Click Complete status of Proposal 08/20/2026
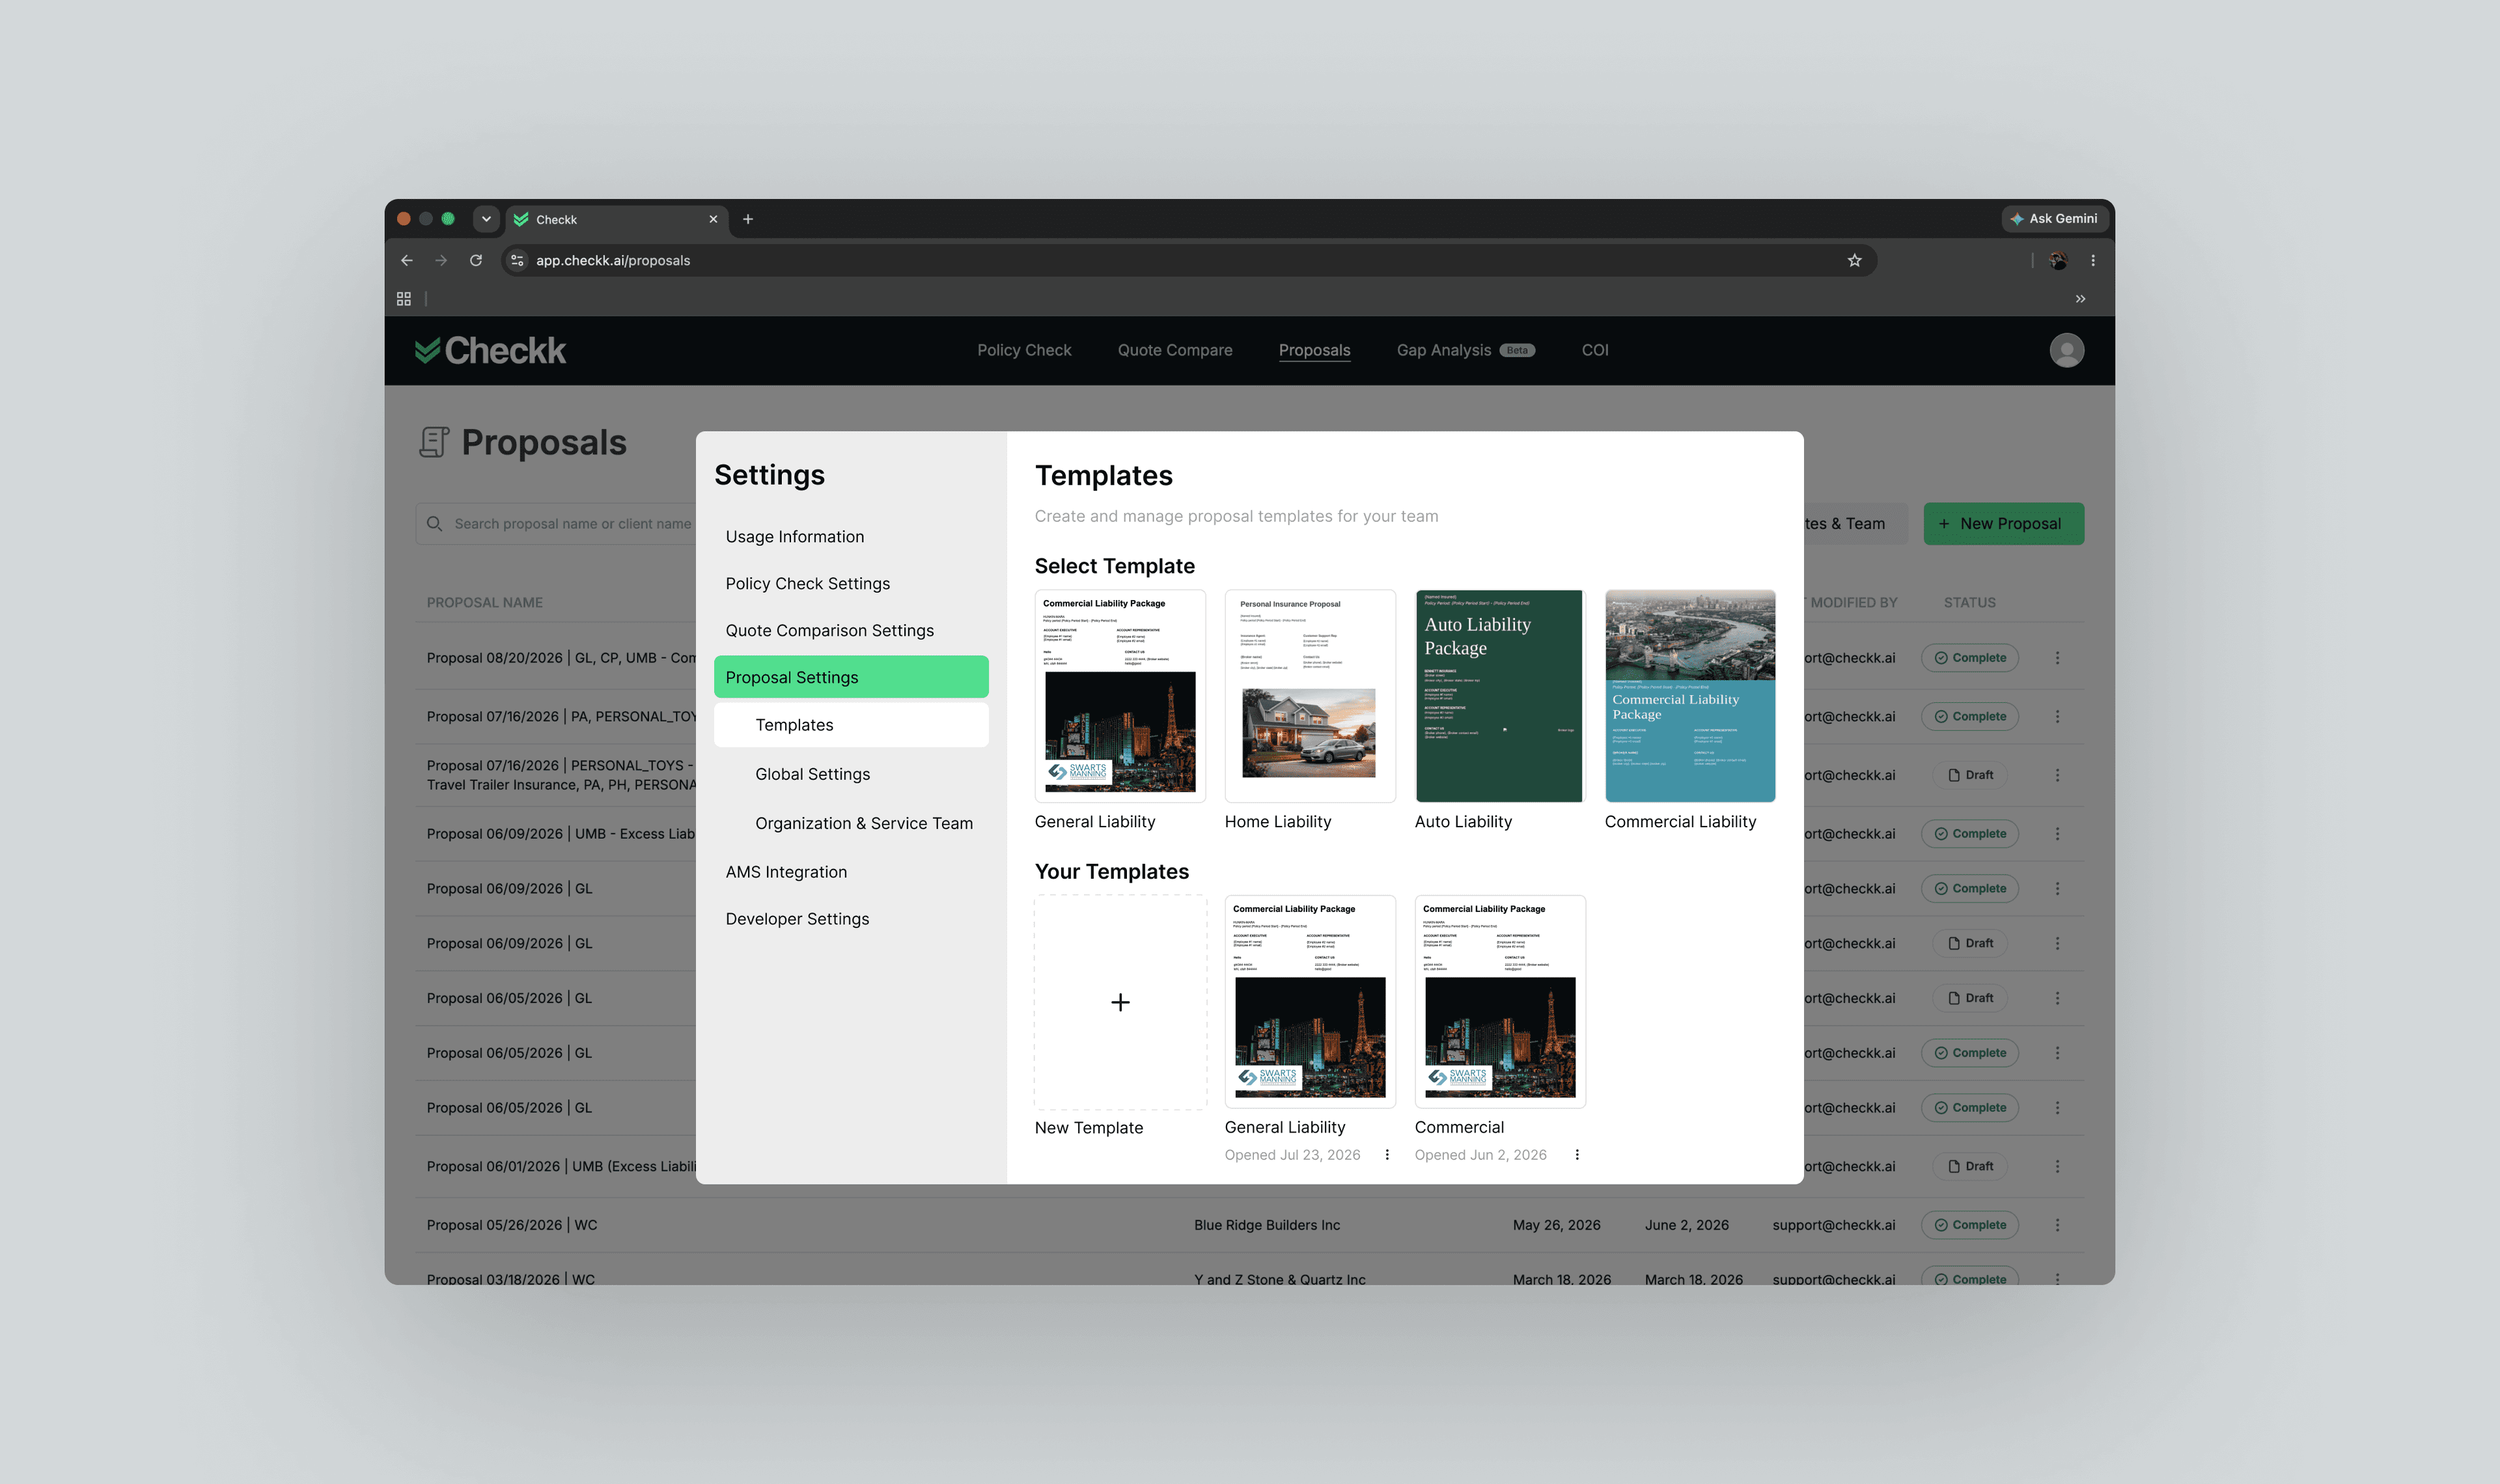 1969,658
